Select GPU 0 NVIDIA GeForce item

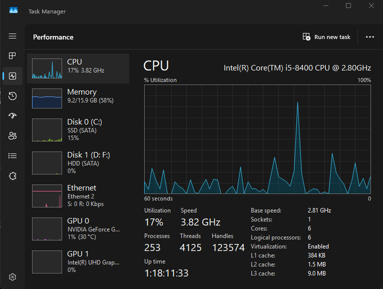click(x=78, y=228)
